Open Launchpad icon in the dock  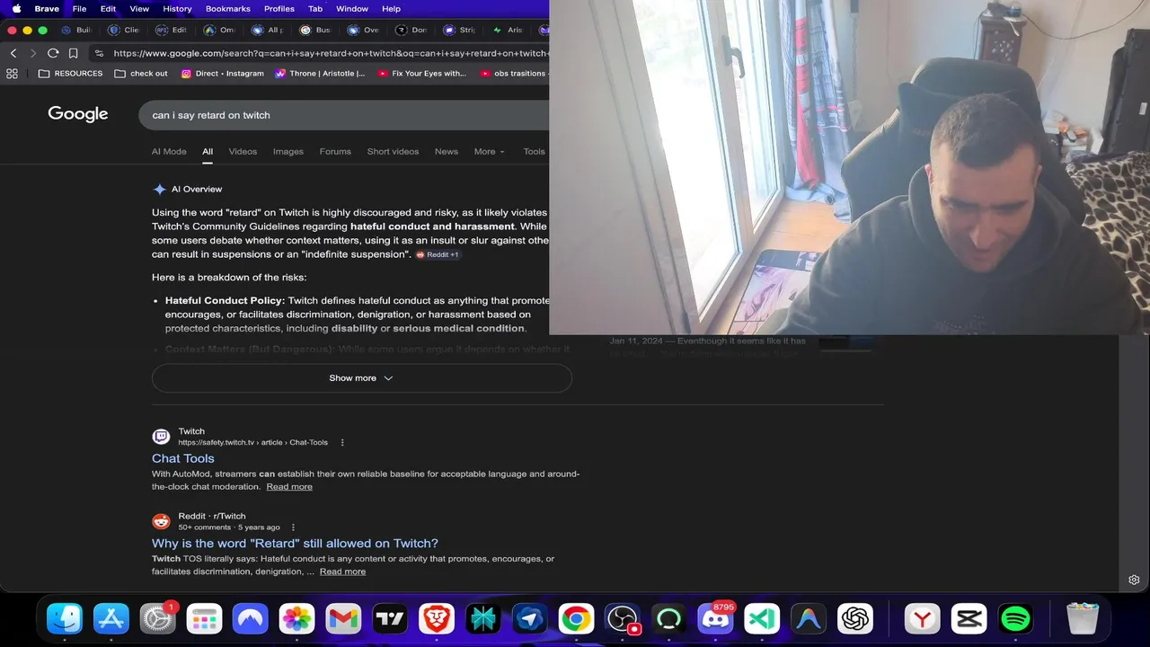(x=204, y=618)
